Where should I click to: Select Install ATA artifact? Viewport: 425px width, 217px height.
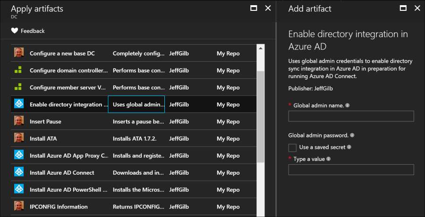pyautogui.click(x=43, y=139)
